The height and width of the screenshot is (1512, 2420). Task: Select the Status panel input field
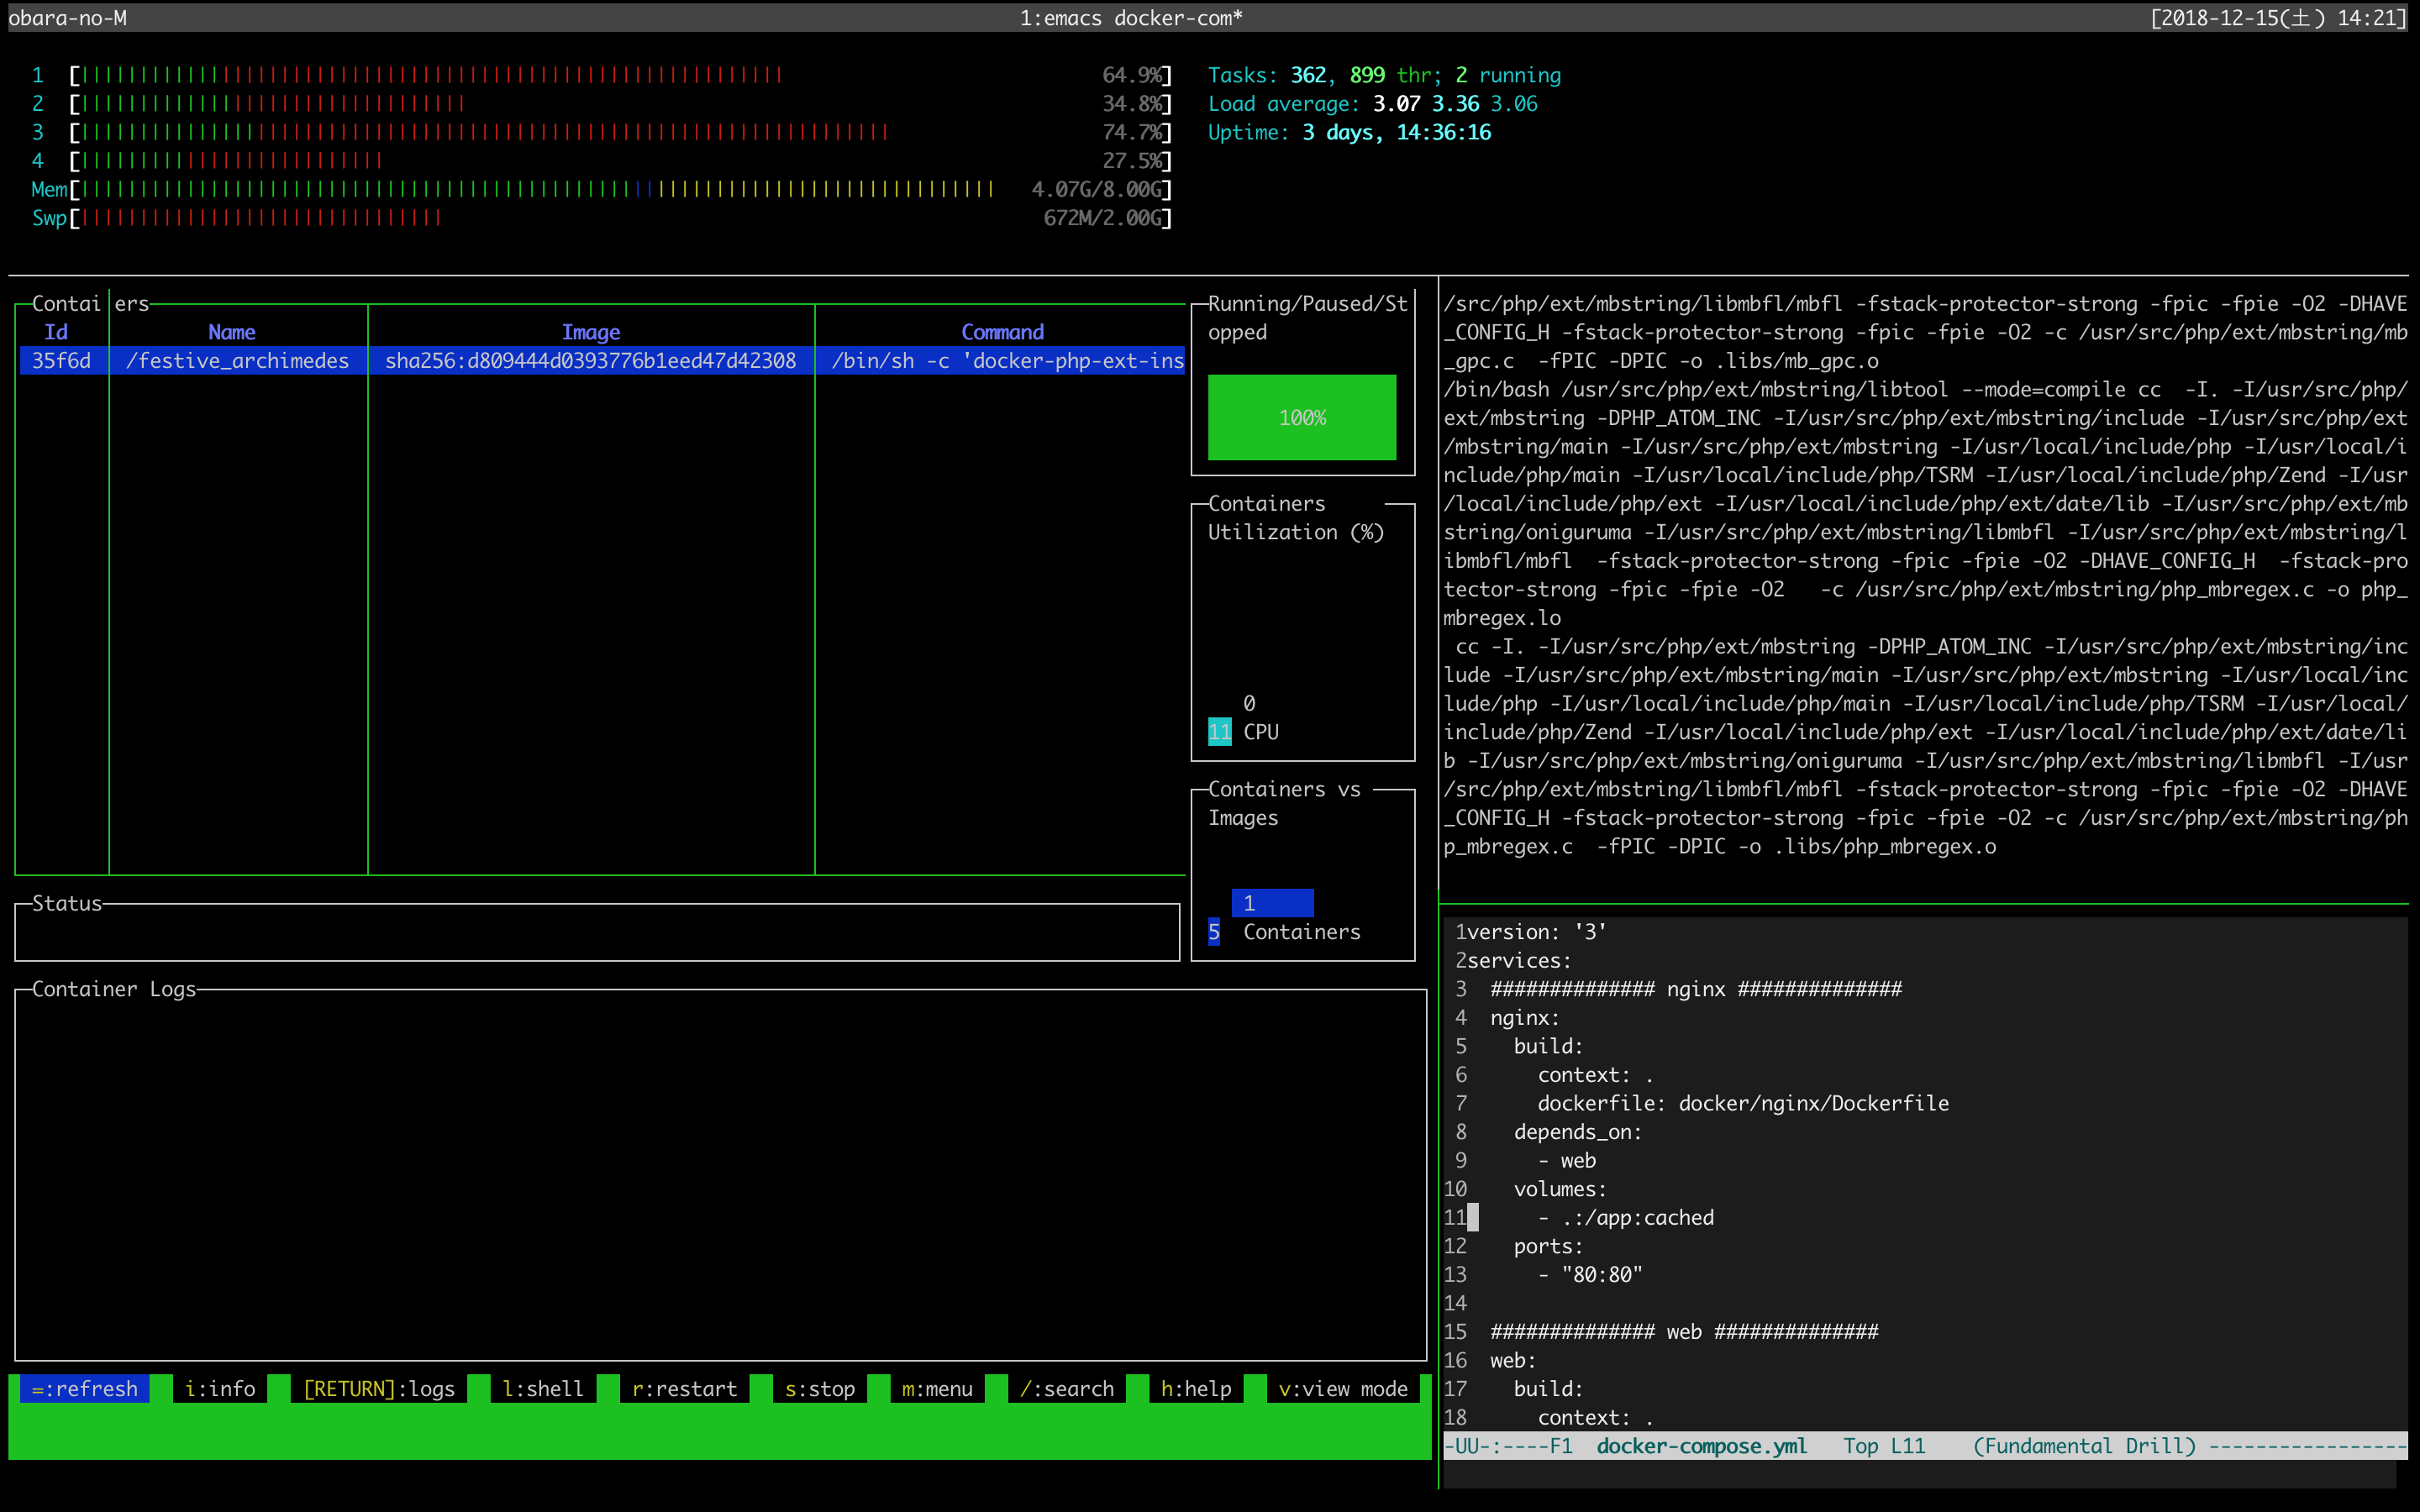coord(599,928)
